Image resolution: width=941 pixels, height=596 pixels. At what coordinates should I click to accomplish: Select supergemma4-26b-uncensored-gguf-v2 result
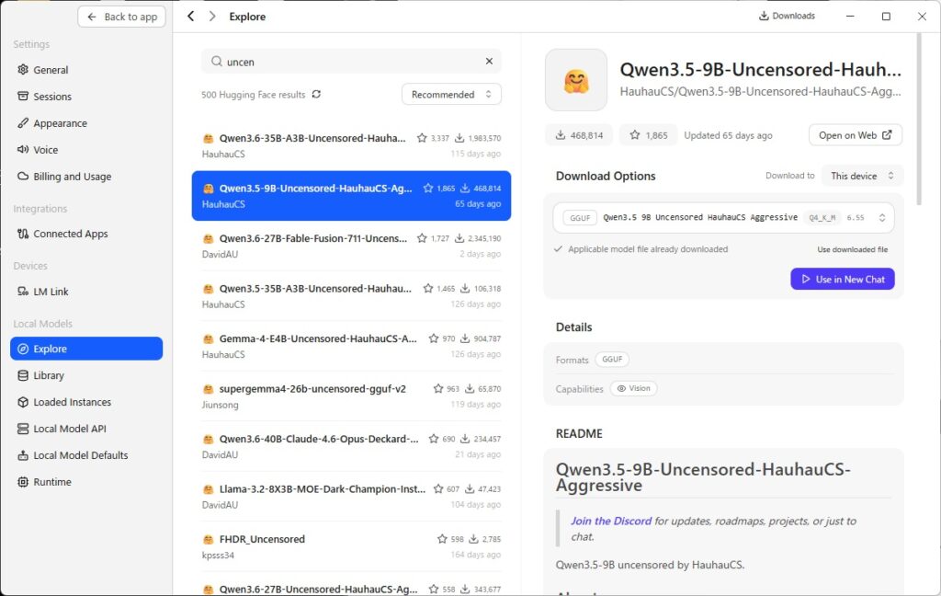click(x=351, y=396)
